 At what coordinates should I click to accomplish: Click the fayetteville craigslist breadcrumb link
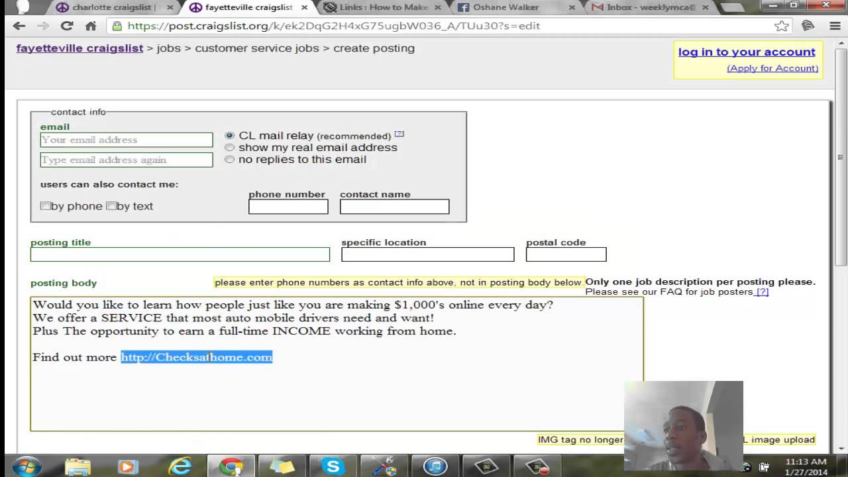click(x=79, y=48)
